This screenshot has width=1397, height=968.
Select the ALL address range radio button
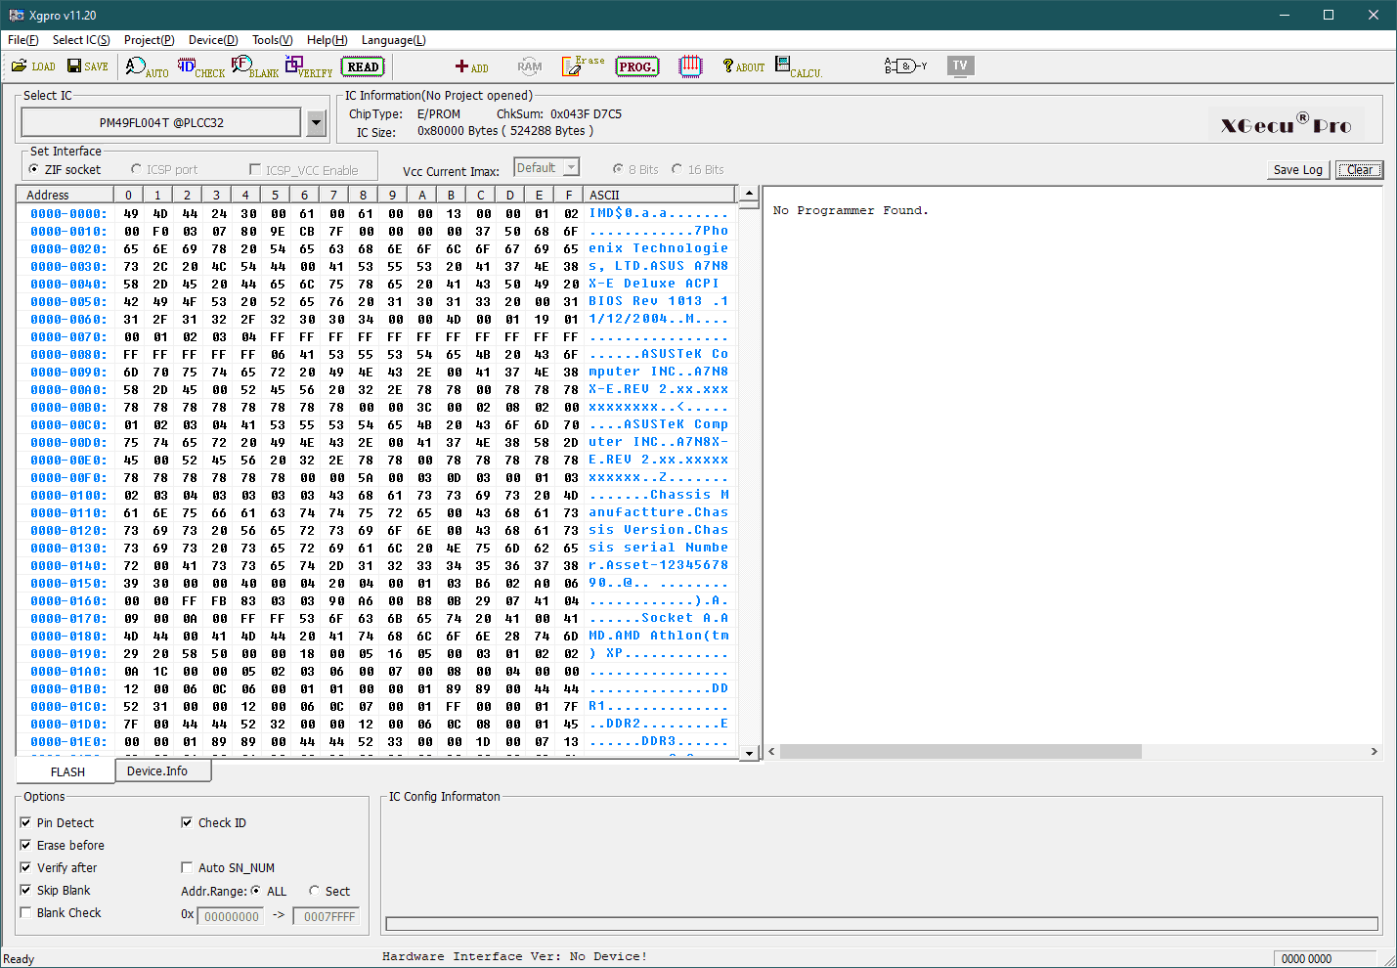click(x=256, y=891)
